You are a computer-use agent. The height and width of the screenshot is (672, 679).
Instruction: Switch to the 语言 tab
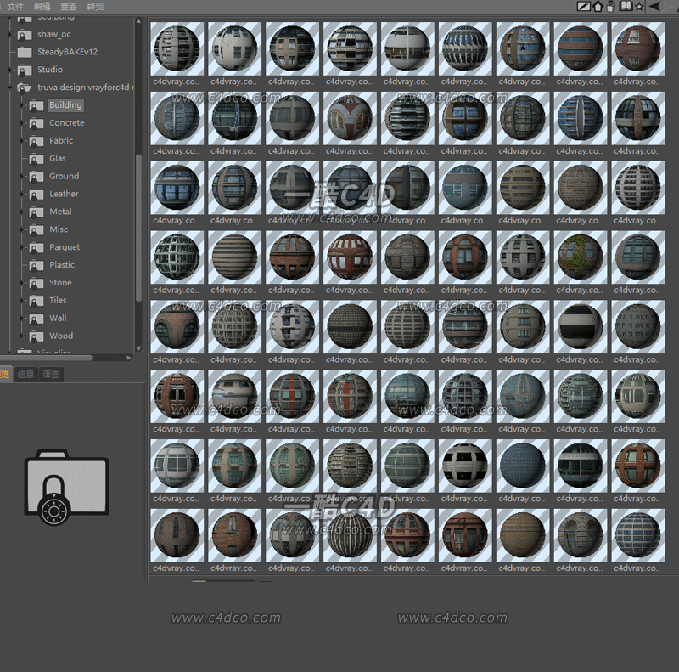51,374
